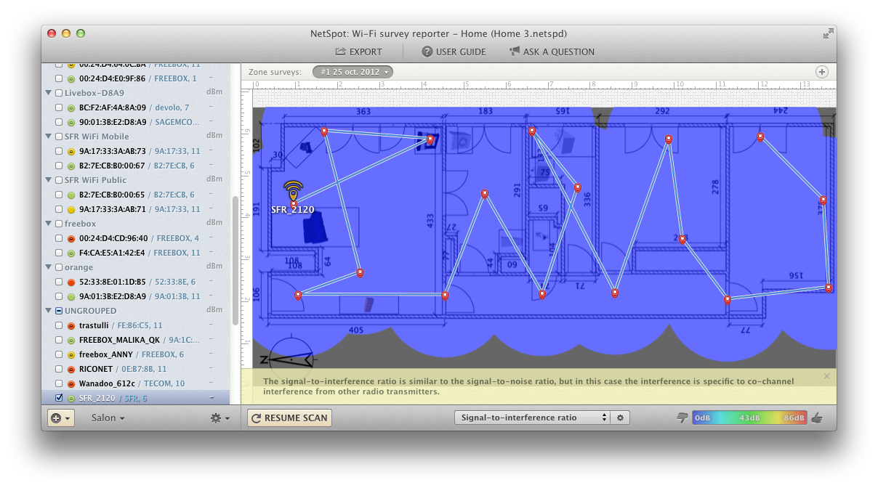This screenshot has width=878, height=488.
Task: Click the green zoom window button
Action: point(81,33)
